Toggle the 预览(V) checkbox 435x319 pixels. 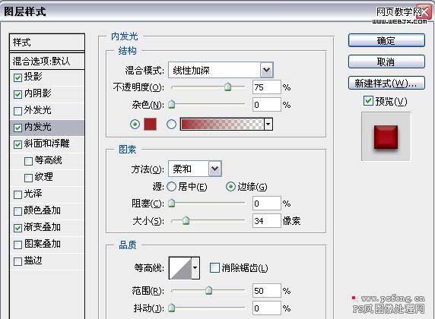(368, 100)
